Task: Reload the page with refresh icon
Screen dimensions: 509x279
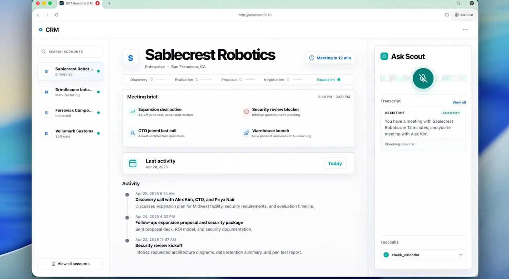Action: pyautogui.click(x=57, y=15)
